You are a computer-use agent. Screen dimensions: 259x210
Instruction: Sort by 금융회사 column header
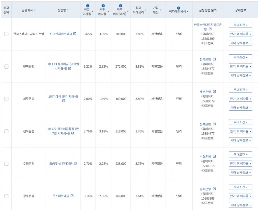click(28, 10)
